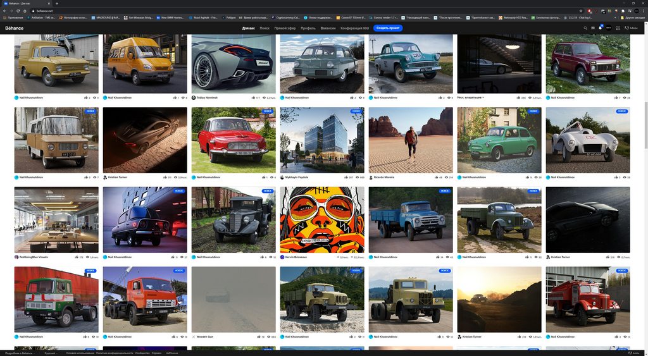The height and width of the screenshot is (356, 648).
Task: Click like icon under McLaren render
Action: coord(253,98)
